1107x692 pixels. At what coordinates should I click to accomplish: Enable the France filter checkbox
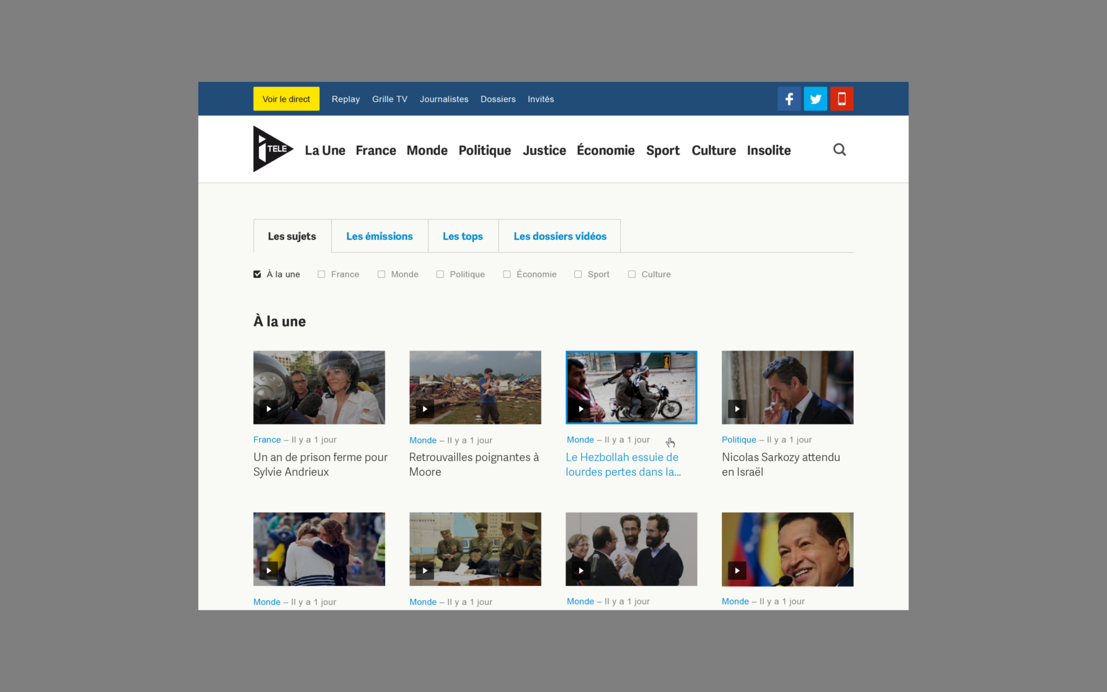(x=322, y=274)
